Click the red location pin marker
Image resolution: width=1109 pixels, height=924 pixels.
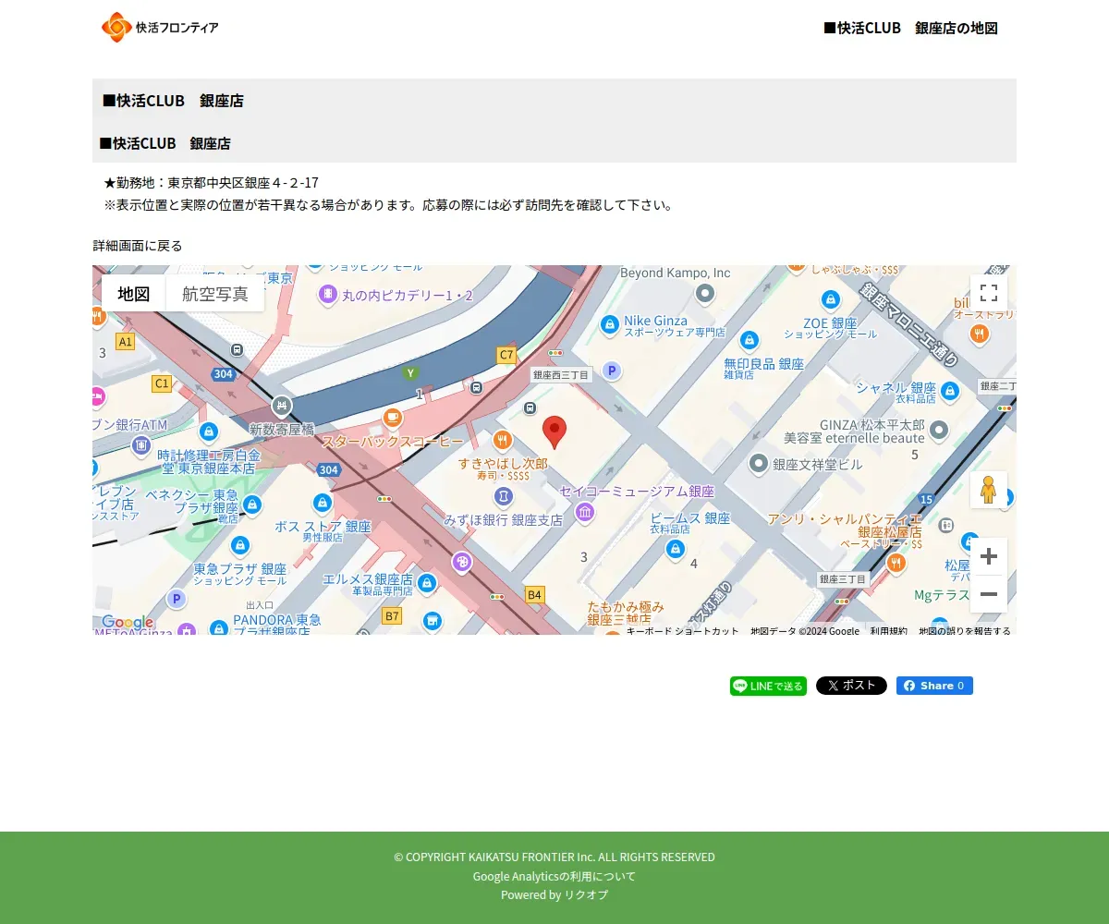pyautogui.click(x=554, y=432)
